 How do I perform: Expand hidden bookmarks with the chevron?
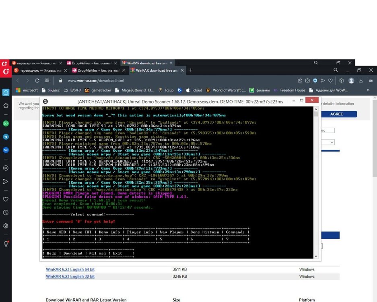368,90
